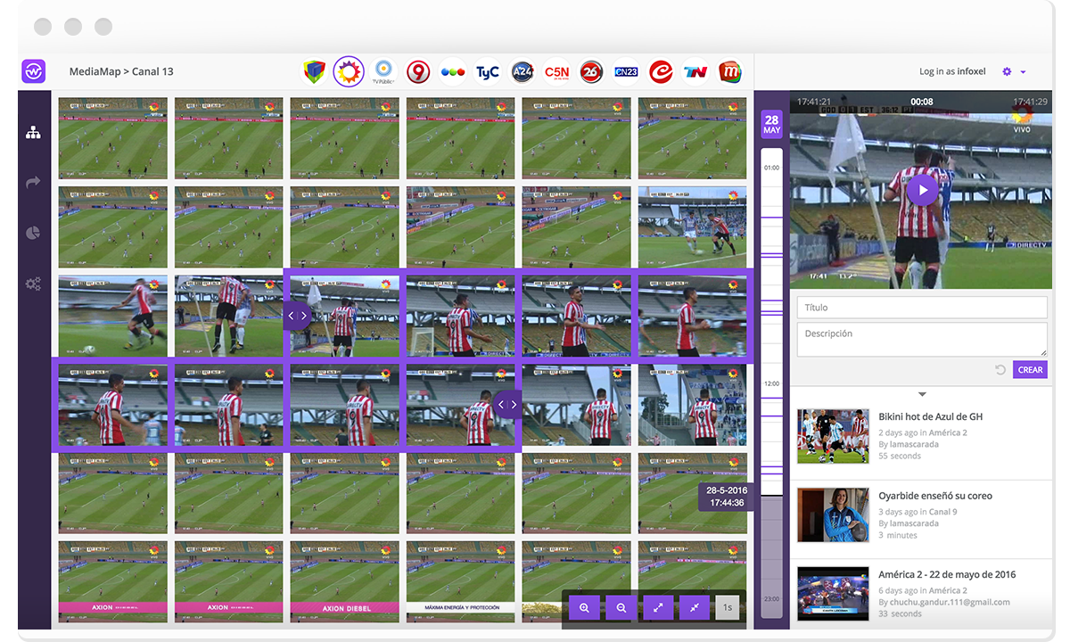Click thumbnail of América 2 clip
The image size is (1070, 642).
(x=833, y=593)
